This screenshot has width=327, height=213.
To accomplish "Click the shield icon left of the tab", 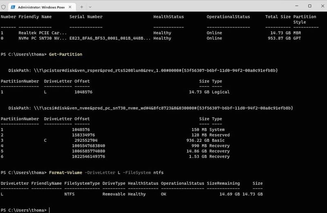I will pos(3,7).
